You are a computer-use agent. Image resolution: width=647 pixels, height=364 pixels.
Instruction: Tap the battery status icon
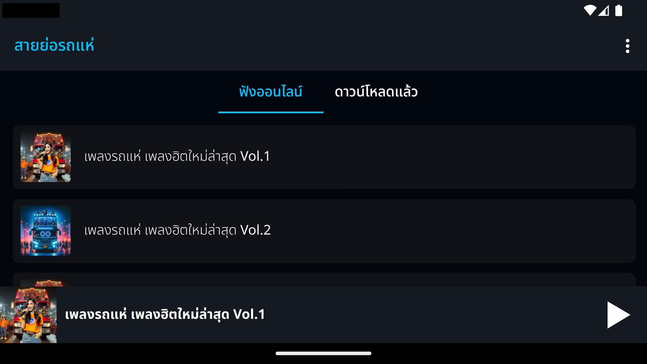[619, 10]
